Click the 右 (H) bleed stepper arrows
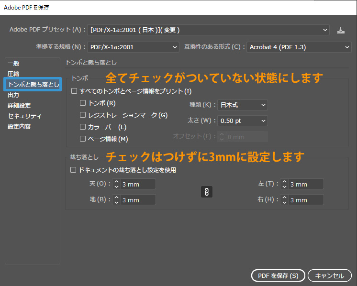This screenshot has width=357, height=286. tap(284, 200)
